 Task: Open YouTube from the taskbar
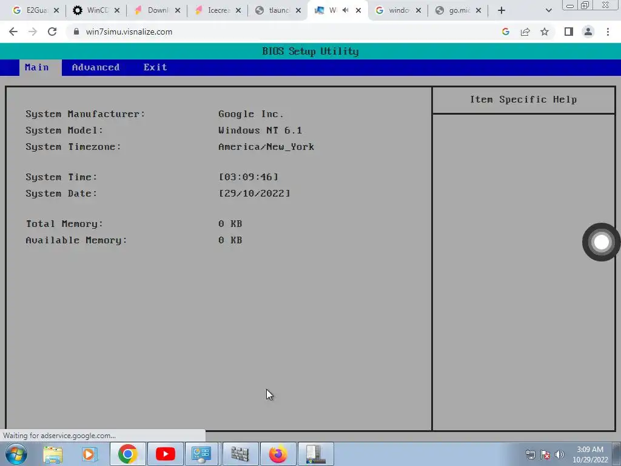165,454
